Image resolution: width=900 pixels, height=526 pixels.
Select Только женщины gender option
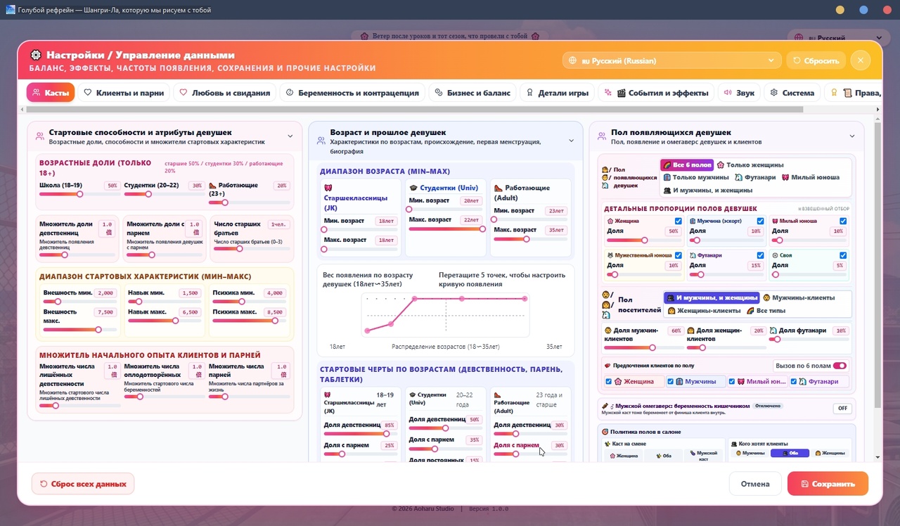click(x=750, y=165)
